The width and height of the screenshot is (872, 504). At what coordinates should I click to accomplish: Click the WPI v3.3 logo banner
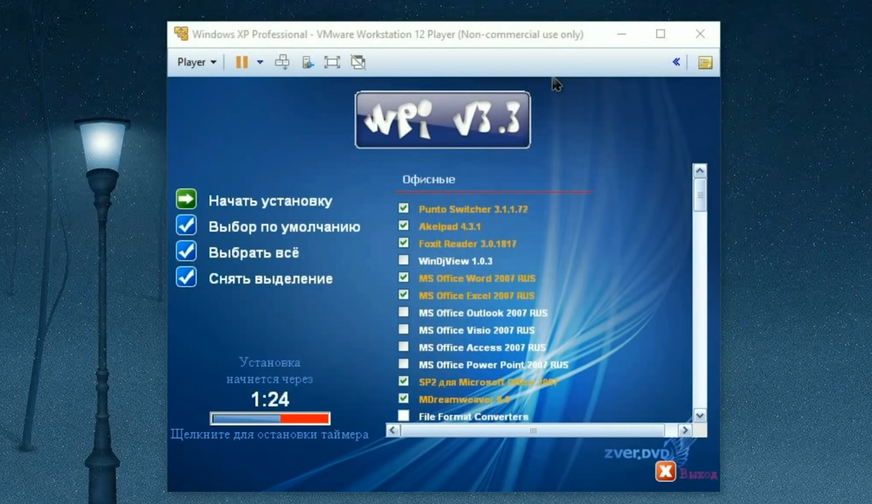click(x=443, y=120)
